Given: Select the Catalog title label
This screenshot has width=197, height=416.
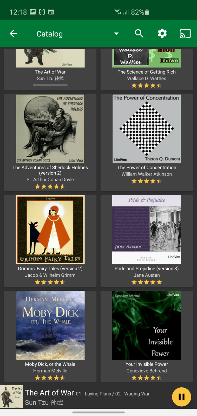Looking at the screenshot, I should click(50, 34).
